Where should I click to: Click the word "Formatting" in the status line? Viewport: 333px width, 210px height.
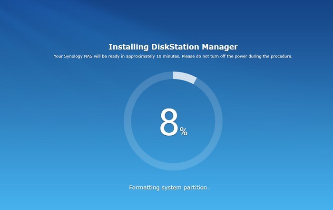143,188
